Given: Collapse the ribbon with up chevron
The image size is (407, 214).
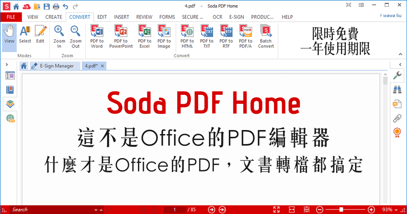Looking at the screenshot, I should click(x=400, y=54).
